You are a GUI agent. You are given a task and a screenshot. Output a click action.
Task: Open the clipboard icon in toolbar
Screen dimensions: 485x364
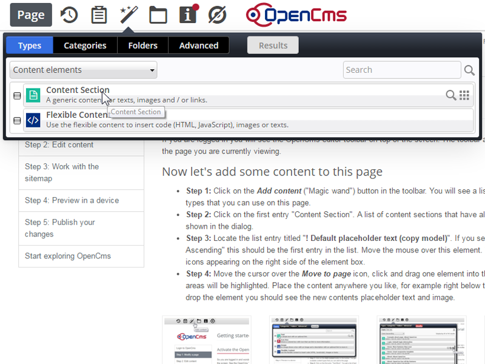[99, 15]
